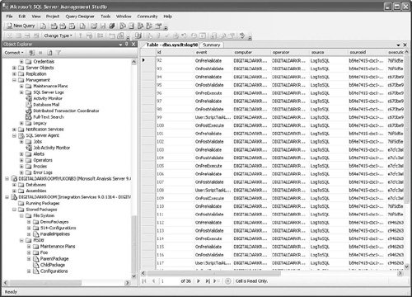Collapse the Management node
The image size is (412, 297).
point(14,80)
